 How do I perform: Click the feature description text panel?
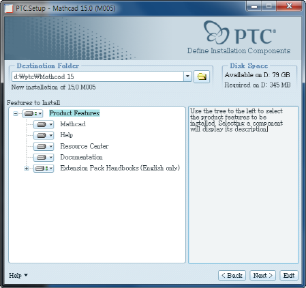point(243,185)
